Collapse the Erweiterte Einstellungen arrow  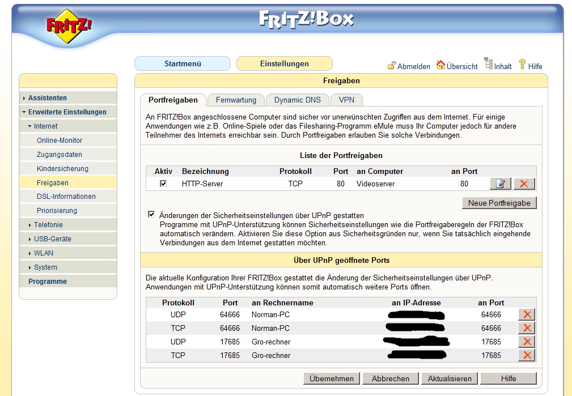24,112
